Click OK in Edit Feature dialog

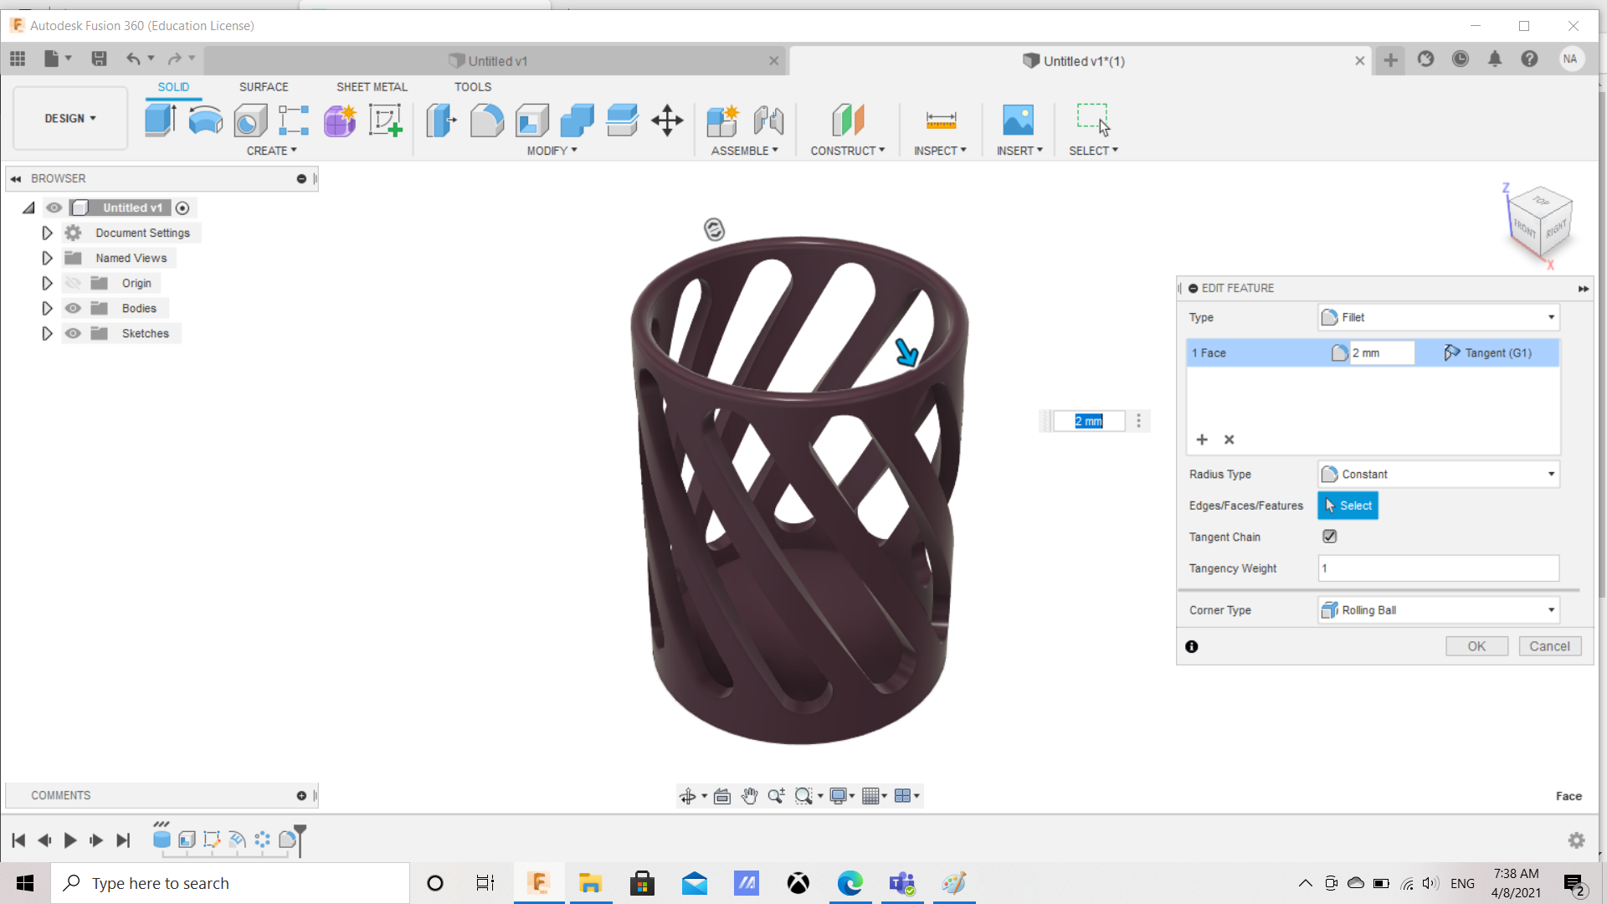(1476, 646)
